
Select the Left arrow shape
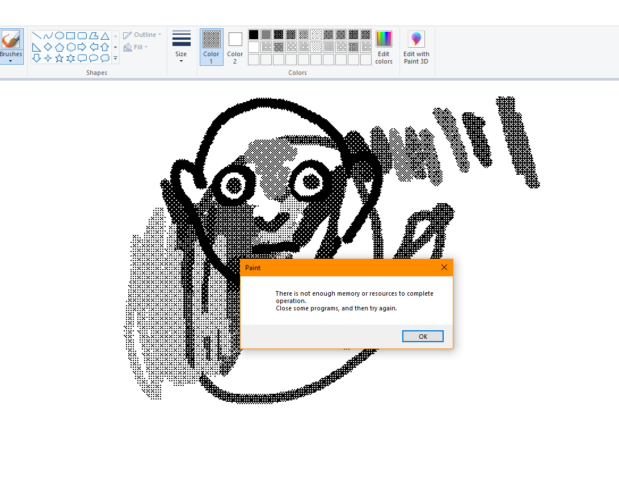(94, 47)
